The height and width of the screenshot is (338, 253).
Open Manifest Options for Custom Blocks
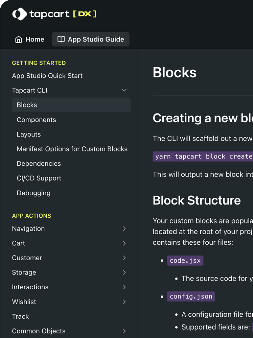(72, 149)
